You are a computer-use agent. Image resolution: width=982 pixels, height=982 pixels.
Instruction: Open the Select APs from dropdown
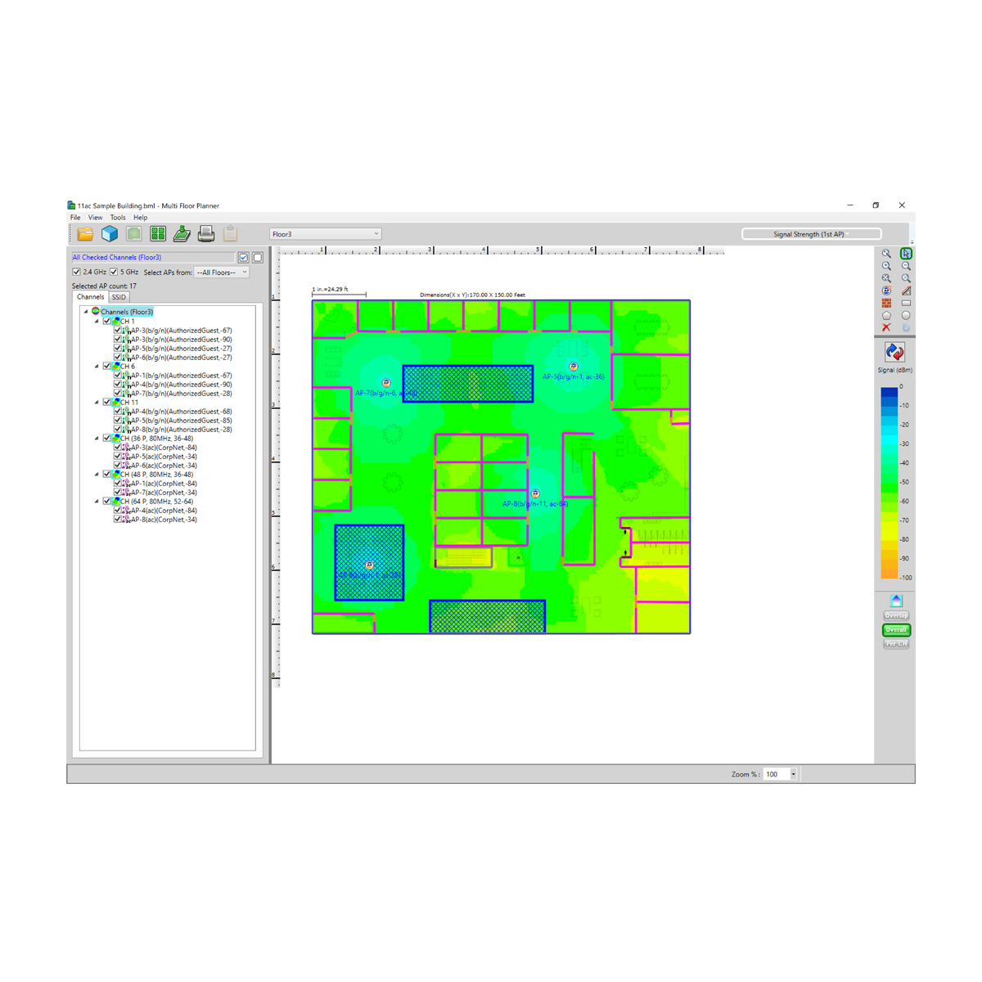(244, 272)
